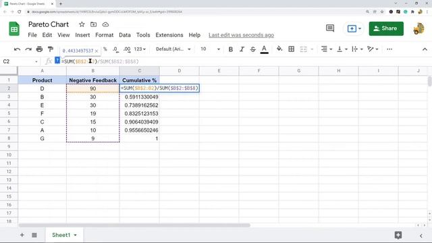This screenshot has height=243, width=432.
Task: Click the Name box showing C2
Action: [20, 61]
